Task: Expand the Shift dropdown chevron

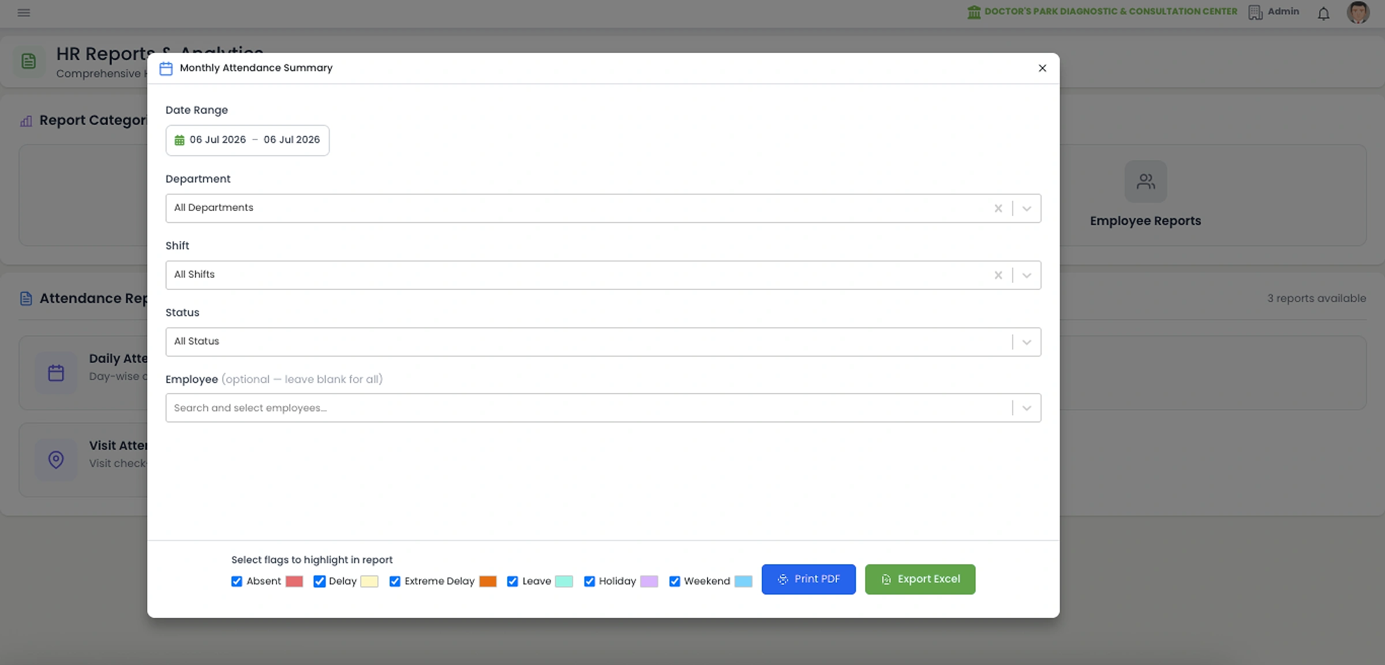Action: [x=1027, y=275]
